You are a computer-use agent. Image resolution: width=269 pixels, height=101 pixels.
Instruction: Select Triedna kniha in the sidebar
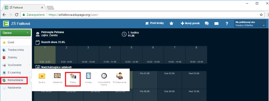coord(16,50)
